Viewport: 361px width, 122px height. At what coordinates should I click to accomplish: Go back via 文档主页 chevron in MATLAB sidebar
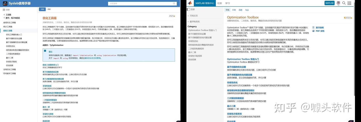[x=188, y=16]
